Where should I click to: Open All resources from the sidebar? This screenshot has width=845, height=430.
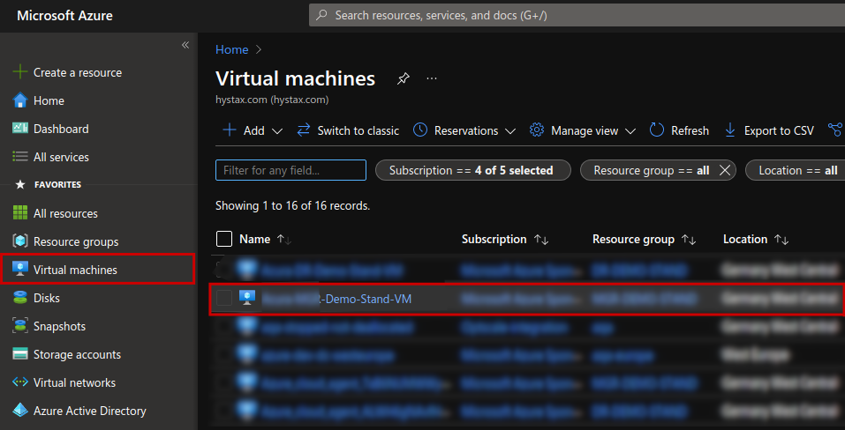click(65, 213)
